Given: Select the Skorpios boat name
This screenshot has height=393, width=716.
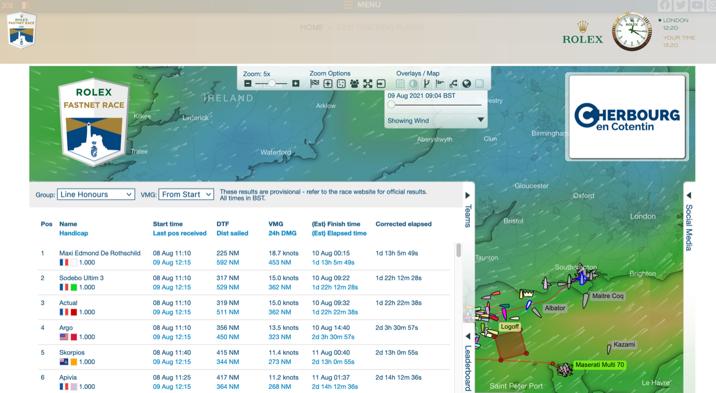Looking at the screenshot, I should 72,352.
